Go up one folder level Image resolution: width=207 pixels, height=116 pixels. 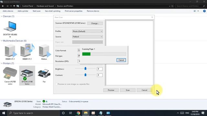14,6
